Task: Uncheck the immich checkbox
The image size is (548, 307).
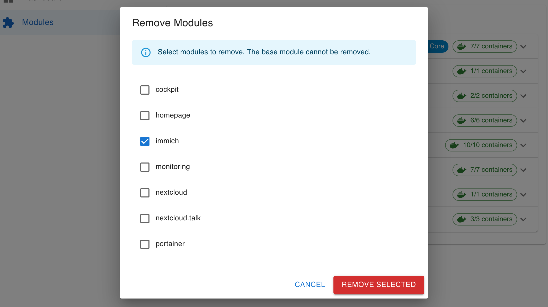Action: [x=145, y=141]
